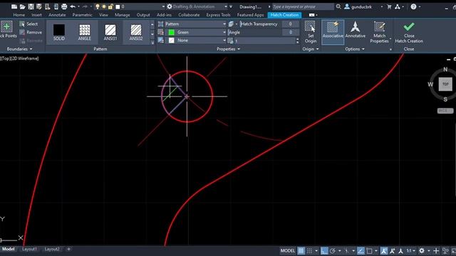Toggle ortho mode in status bar

[324, 250]
